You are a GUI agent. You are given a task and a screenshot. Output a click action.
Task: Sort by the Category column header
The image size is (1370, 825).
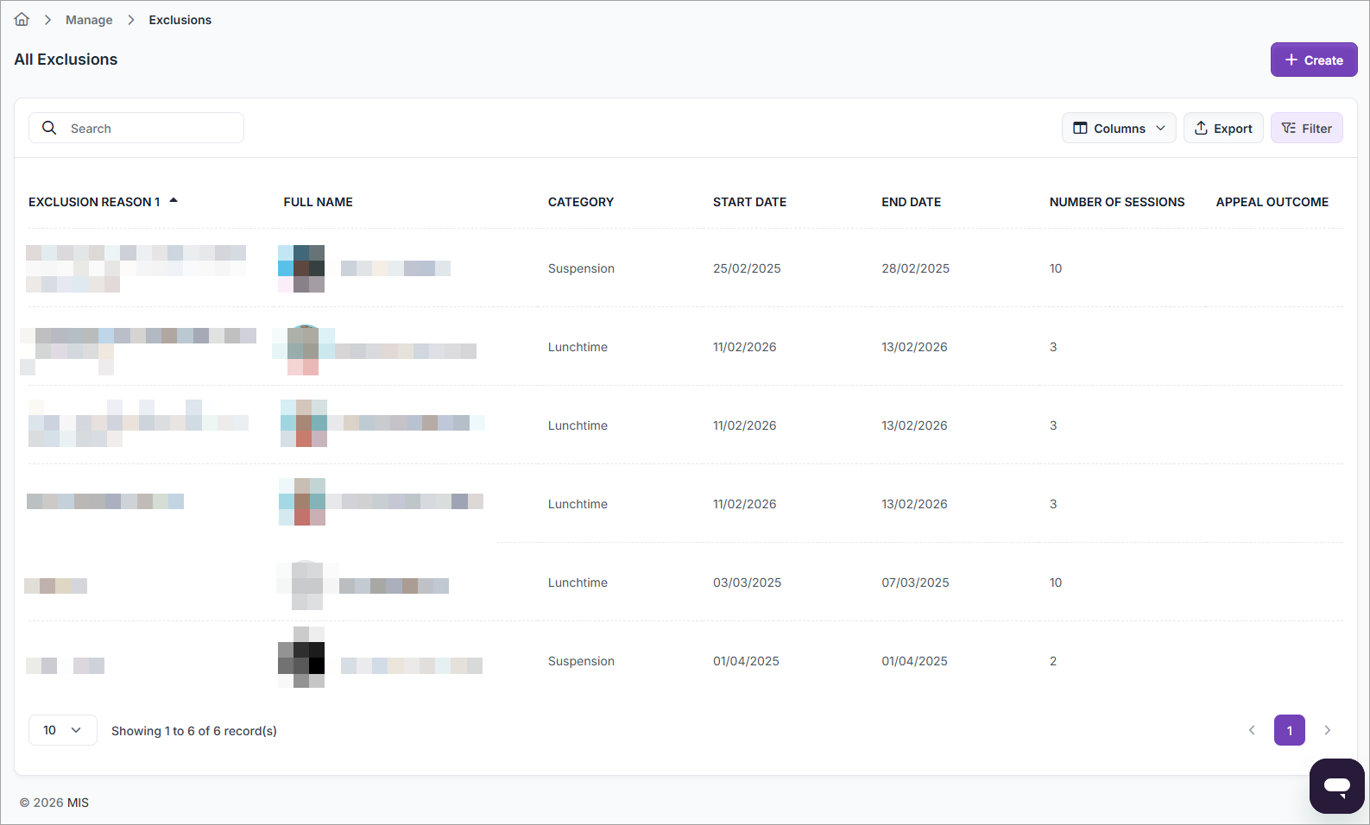580,202
